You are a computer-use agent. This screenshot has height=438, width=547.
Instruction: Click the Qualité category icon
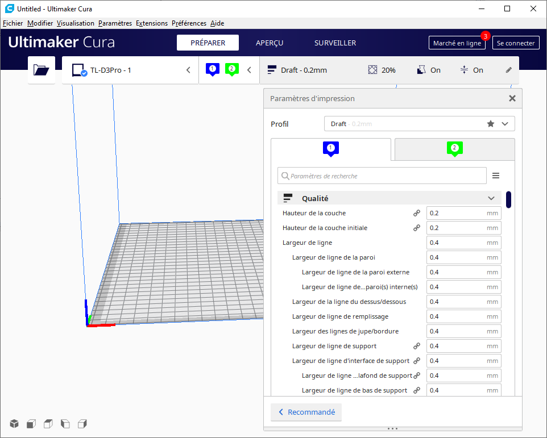288,198
